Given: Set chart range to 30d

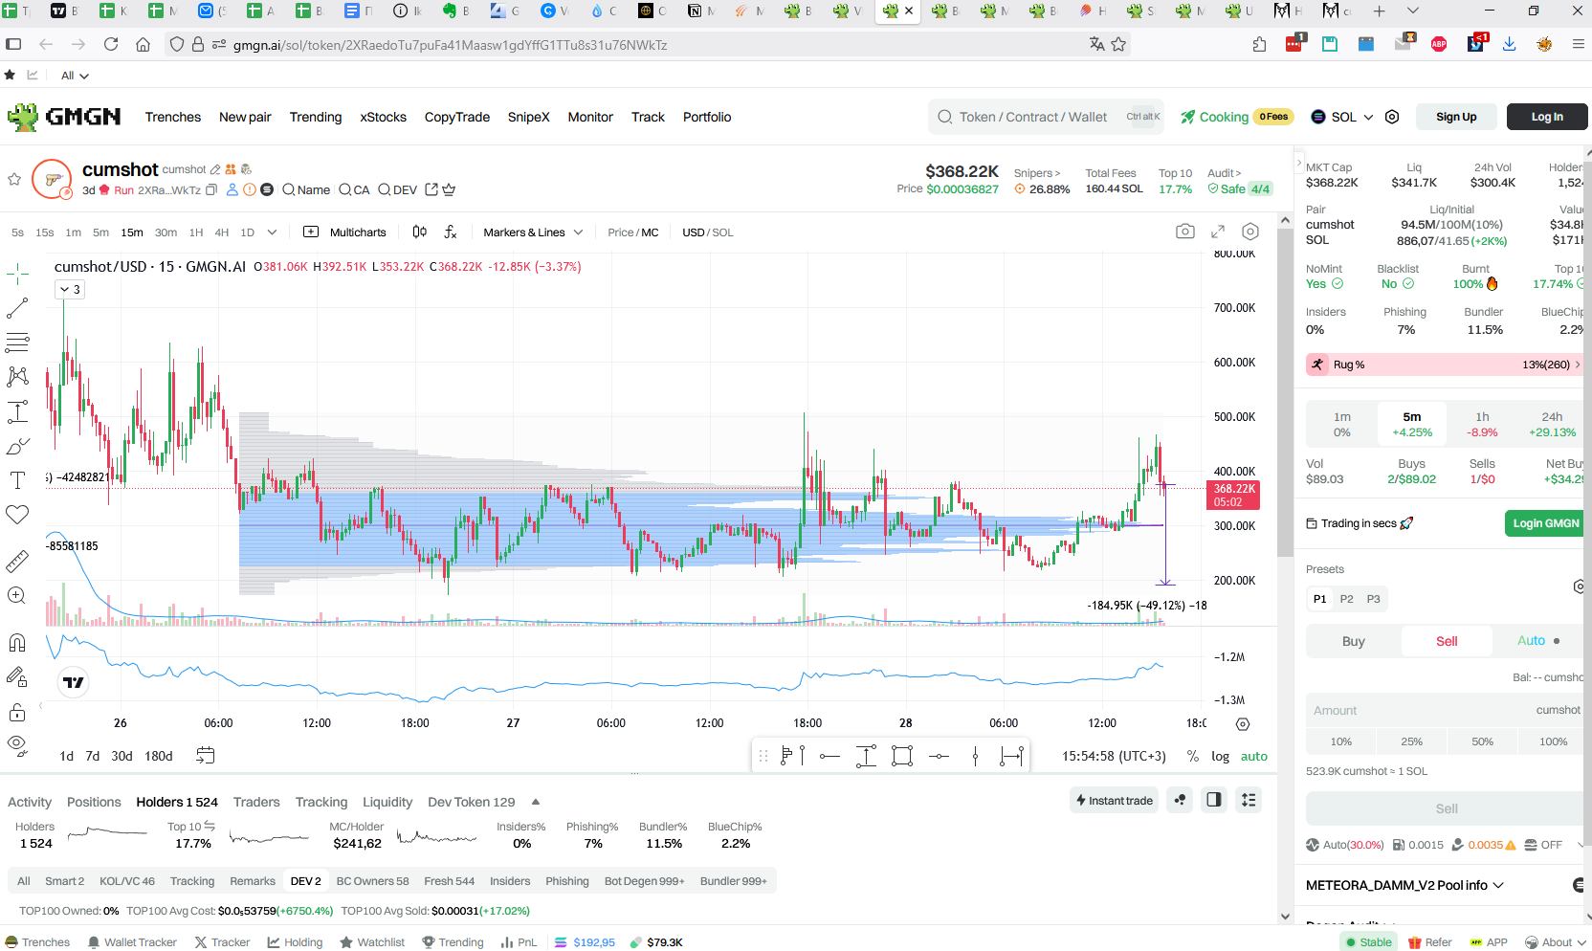Looking at the screenshot, I should (x=122, y=756).
